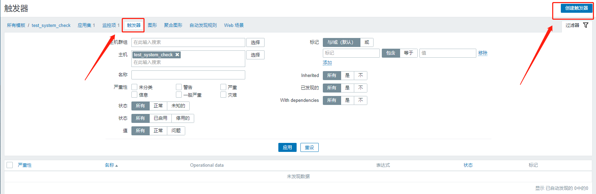Set status filter to 已启用
596x194 pixels.
[160, 118]
